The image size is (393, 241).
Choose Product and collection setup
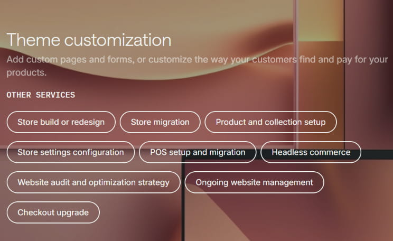pyautogui.click(x=270, y=122)
